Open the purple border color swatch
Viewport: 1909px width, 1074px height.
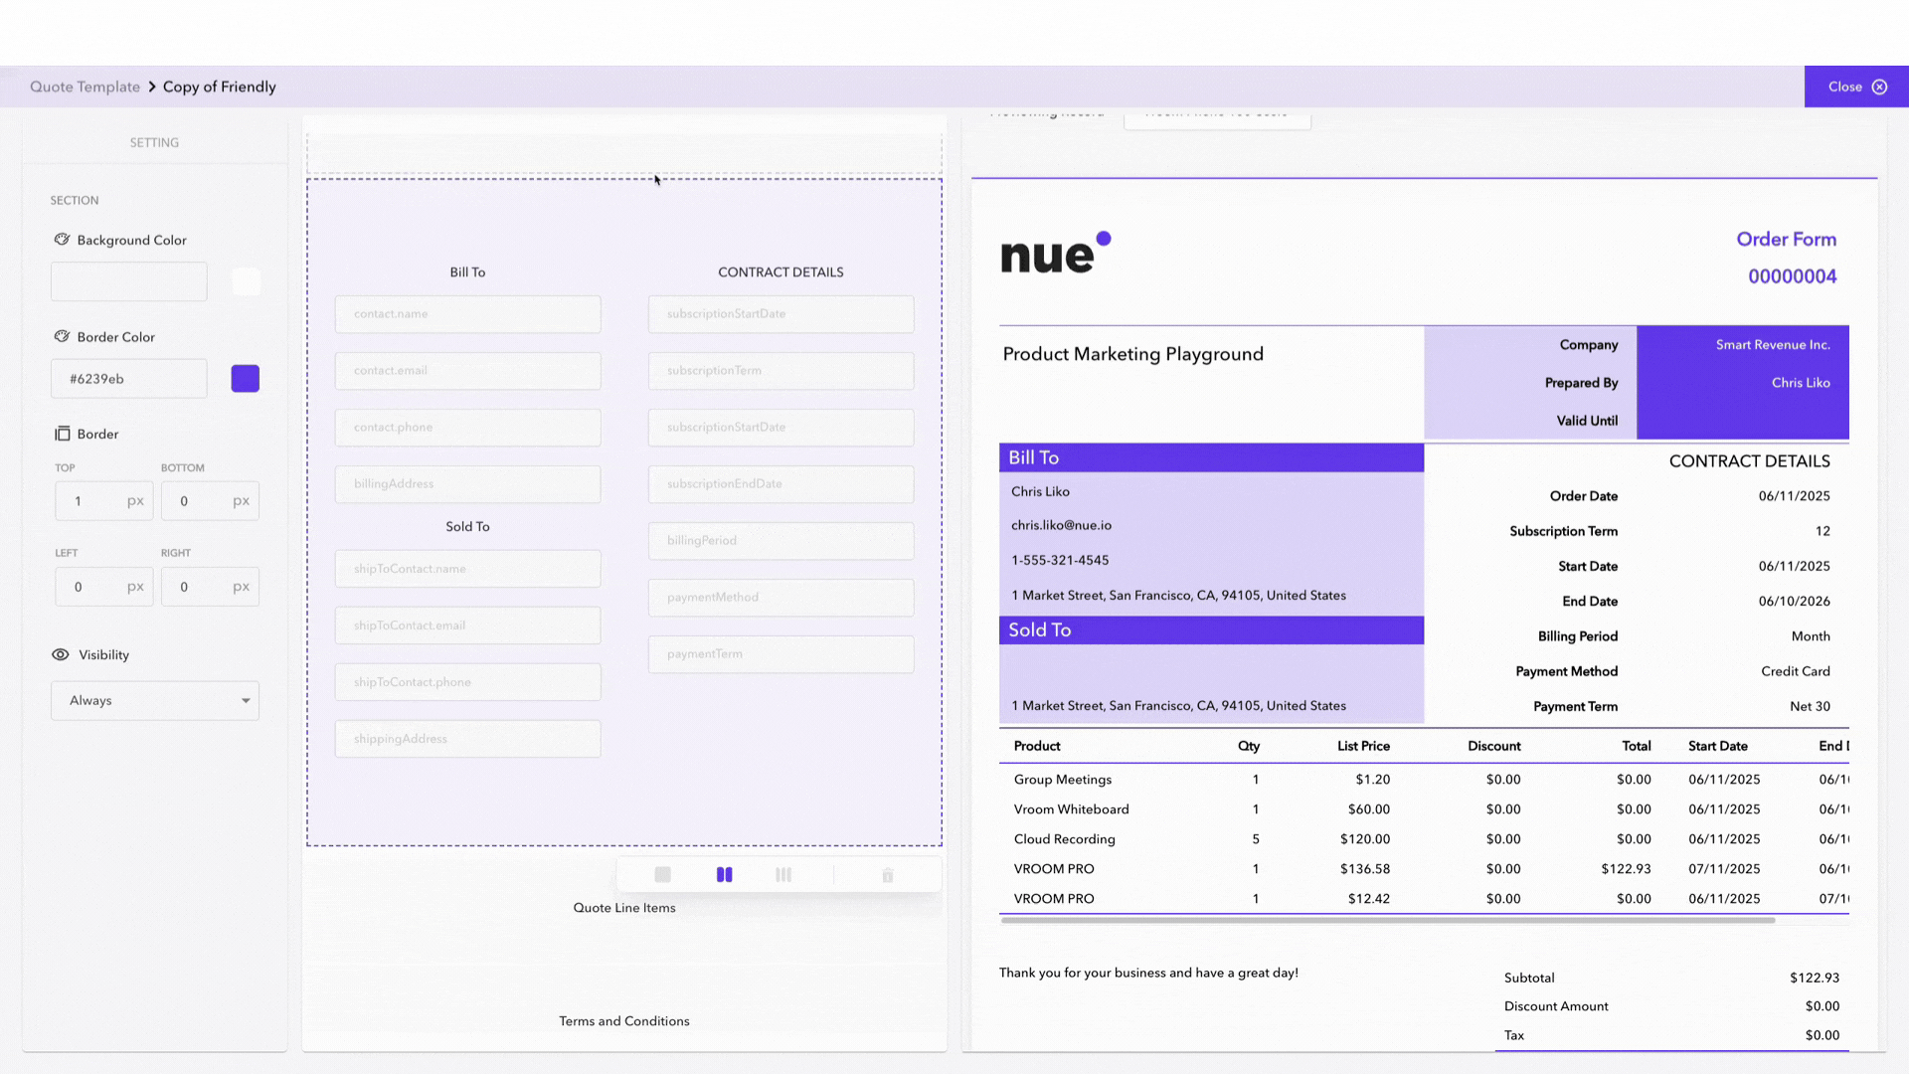pos(246,379)
